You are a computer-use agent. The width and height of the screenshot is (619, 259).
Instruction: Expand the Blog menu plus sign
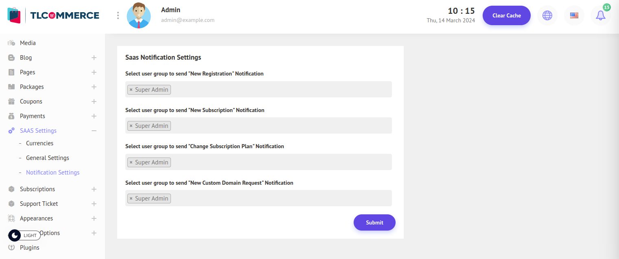(94, 58)
